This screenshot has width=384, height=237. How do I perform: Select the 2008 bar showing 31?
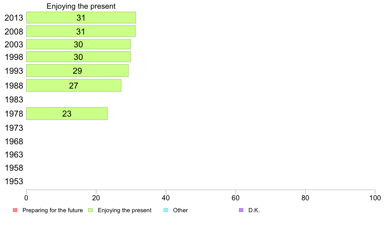coord(81,31)
